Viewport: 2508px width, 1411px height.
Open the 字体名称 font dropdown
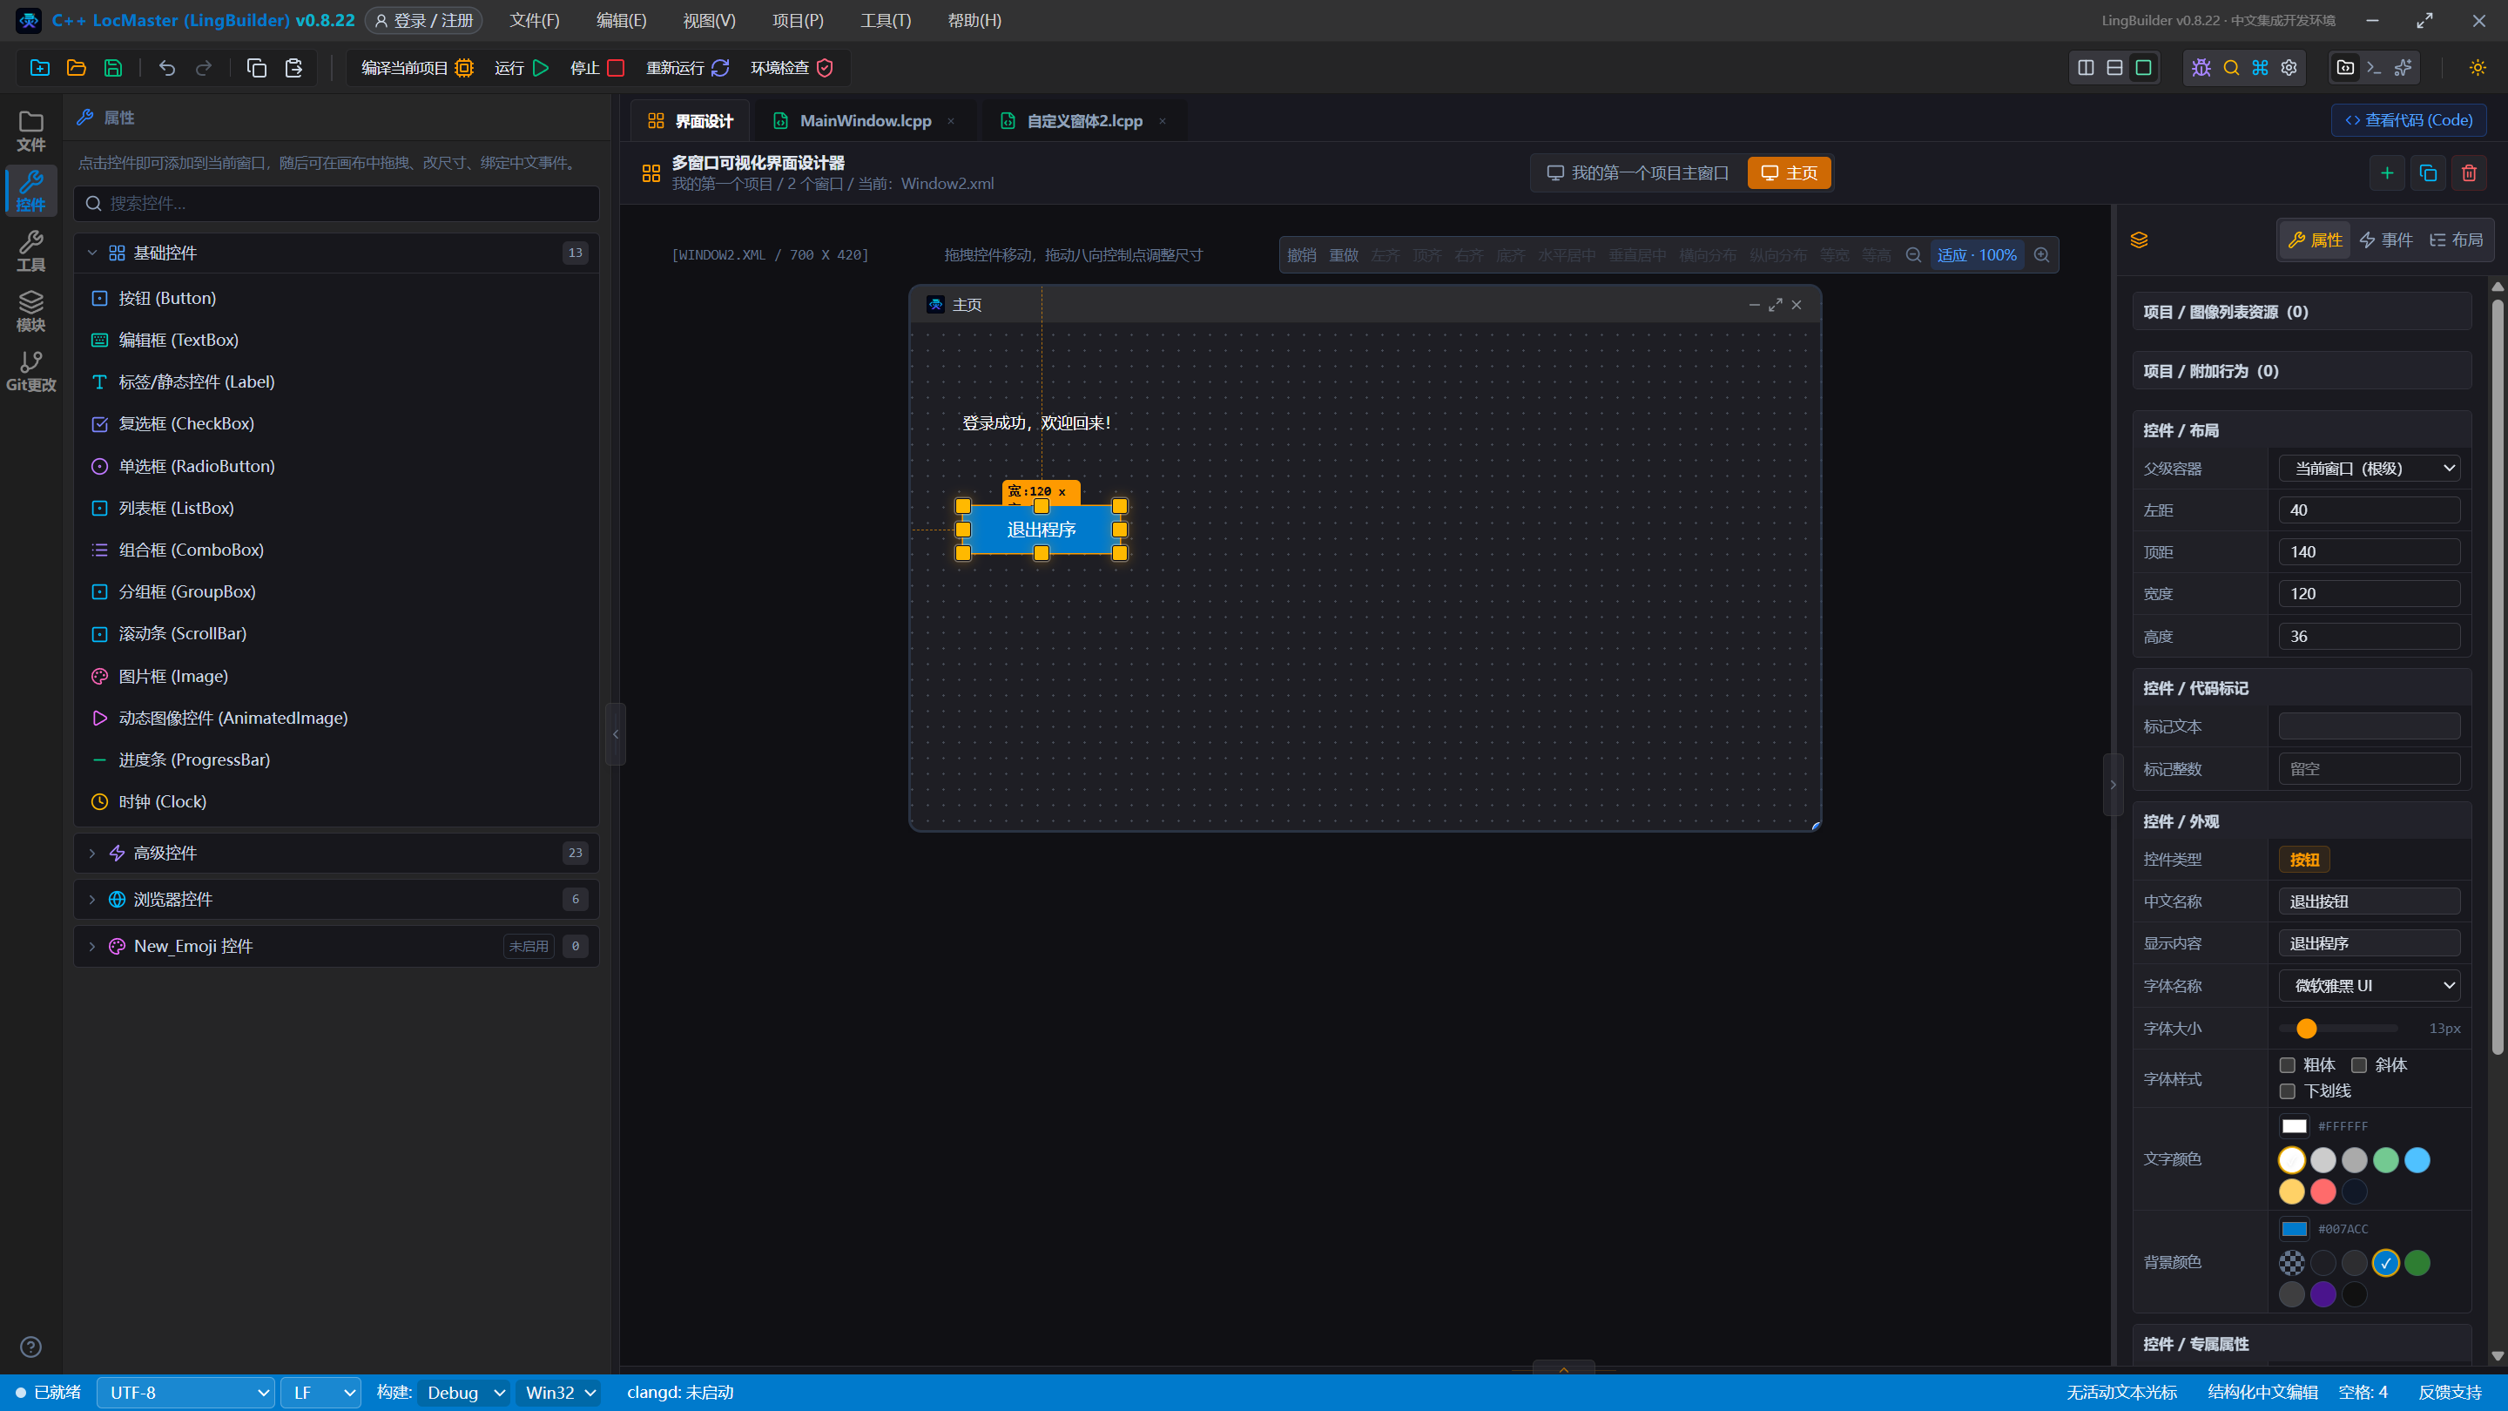pyautogui.click(x=2369, y=985)
